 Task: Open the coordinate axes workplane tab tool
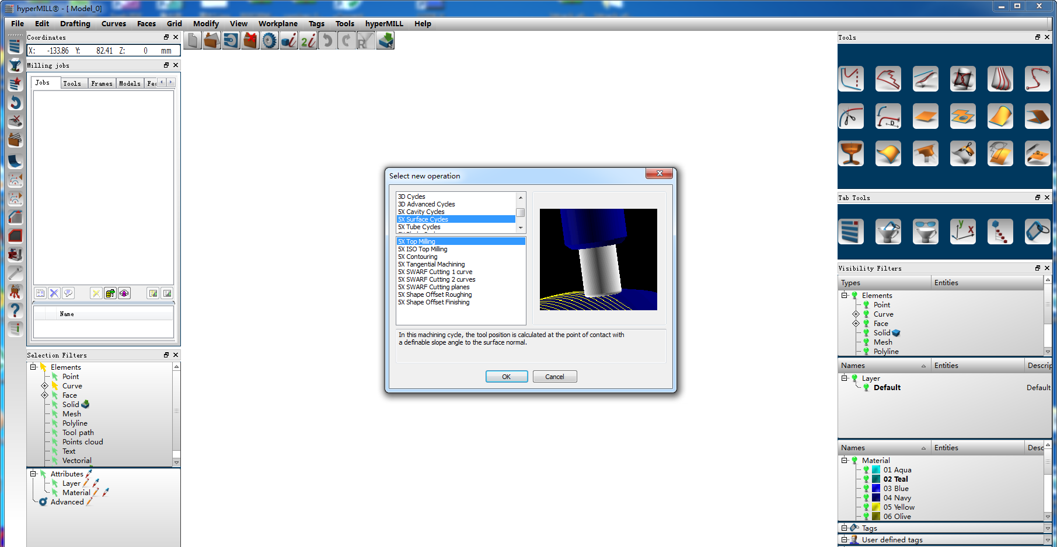(x=963, y=232)
